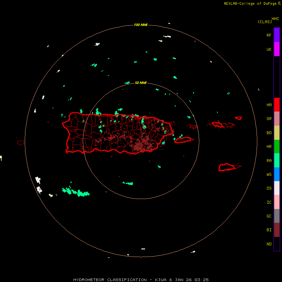Click the DS white legend swatch
Viewport: 282px width, 282px height.
277,188
